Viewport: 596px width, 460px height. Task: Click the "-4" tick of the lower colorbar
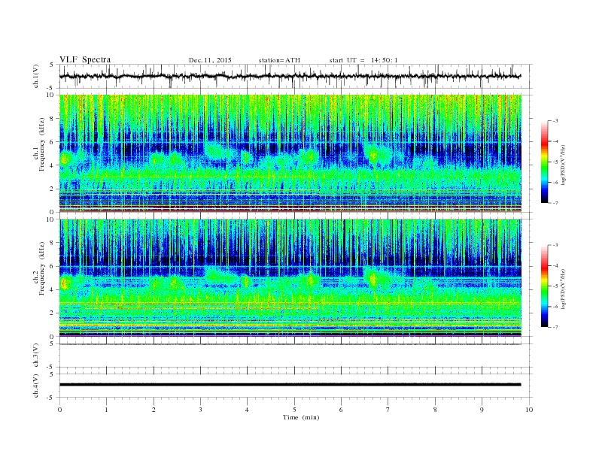(555, 265)
